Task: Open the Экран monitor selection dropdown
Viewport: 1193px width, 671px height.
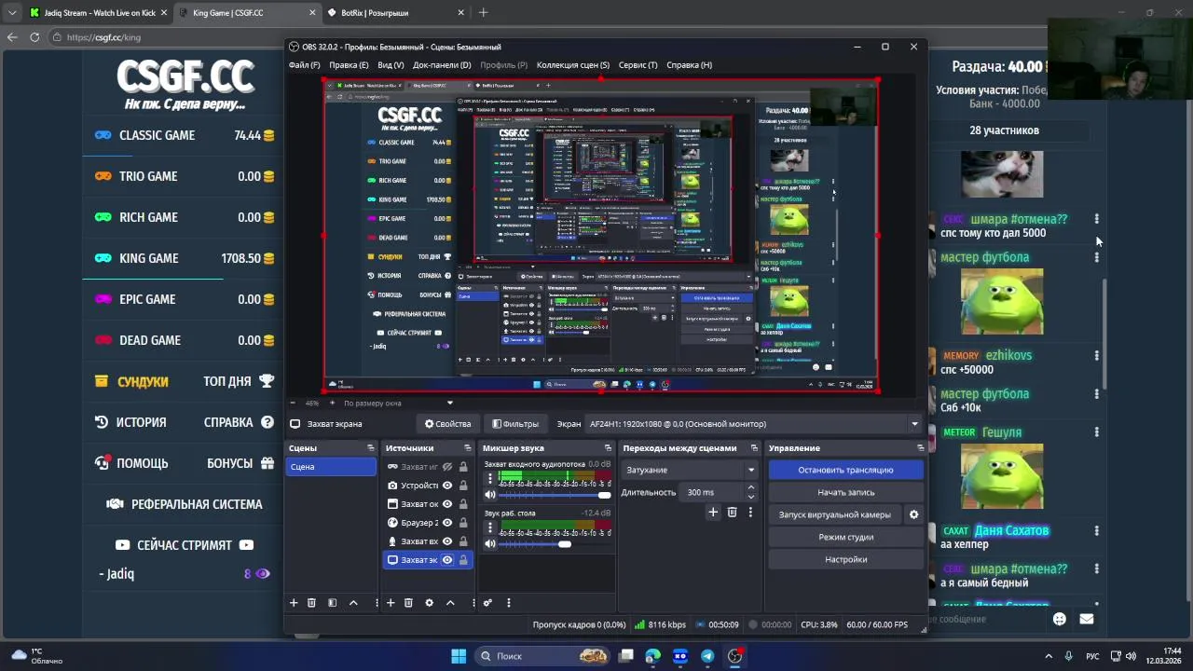Action: (x=753, y=424)
